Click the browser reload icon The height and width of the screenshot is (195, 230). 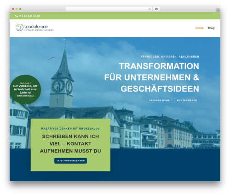149,9
